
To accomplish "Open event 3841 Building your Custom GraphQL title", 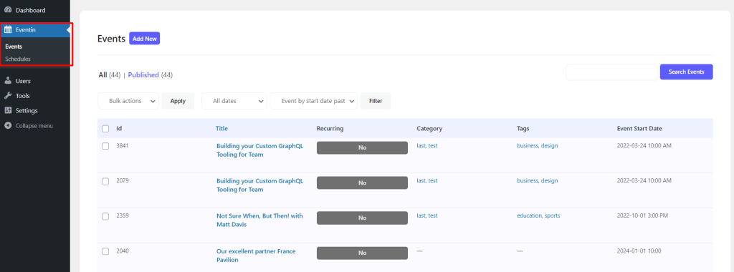I will coord(259,150).
